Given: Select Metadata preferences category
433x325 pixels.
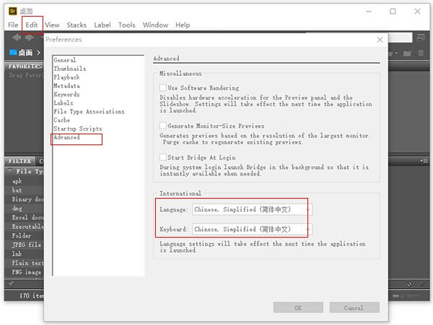Looking at the screenshot, I should 67,86.
